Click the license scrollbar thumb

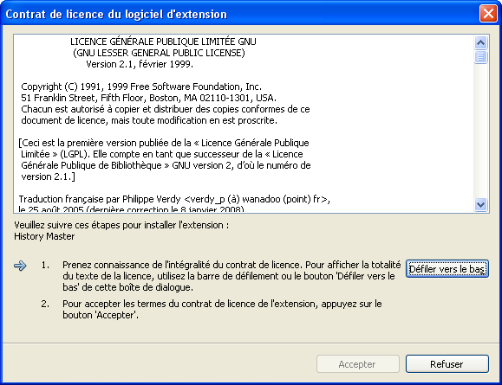click(x=480, y=57)
